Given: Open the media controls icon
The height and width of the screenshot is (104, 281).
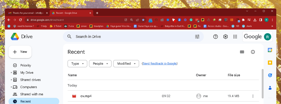Looking at the screenshot, I should click(x=249, y=20).
